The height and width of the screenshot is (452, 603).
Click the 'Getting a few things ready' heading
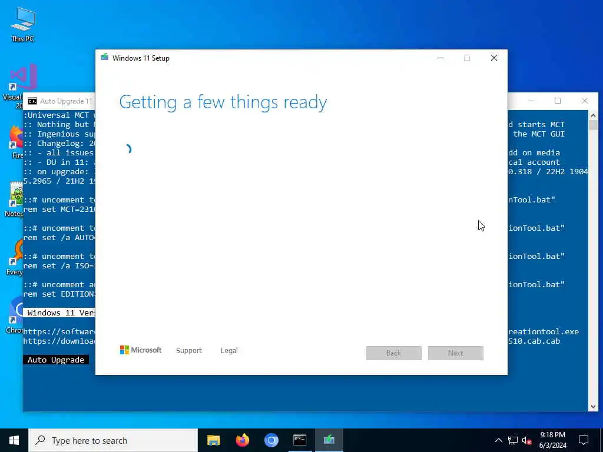click(223, 102)
